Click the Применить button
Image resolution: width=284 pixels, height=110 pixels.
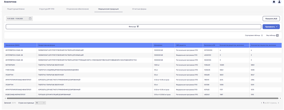[271, 27]
